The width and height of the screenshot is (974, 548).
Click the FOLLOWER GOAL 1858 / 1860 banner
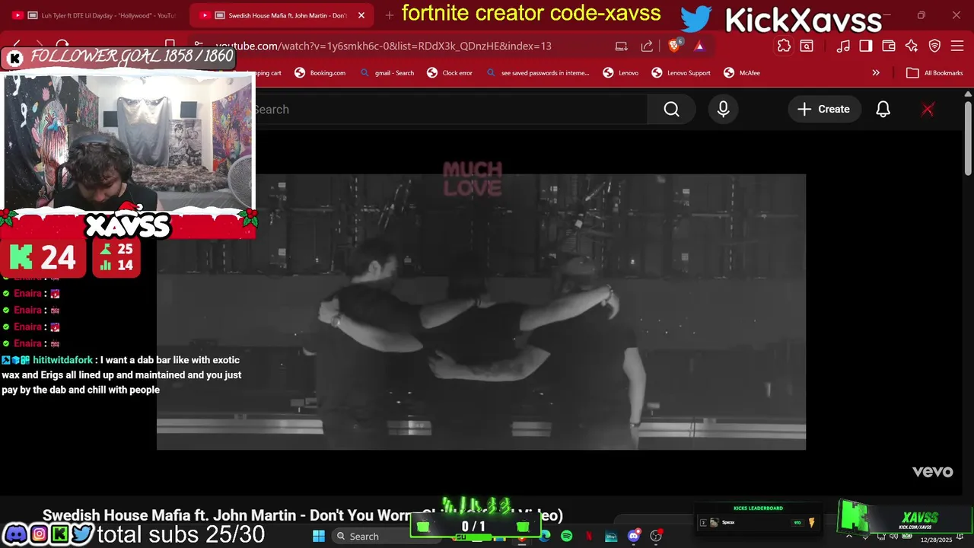(120, 56)
